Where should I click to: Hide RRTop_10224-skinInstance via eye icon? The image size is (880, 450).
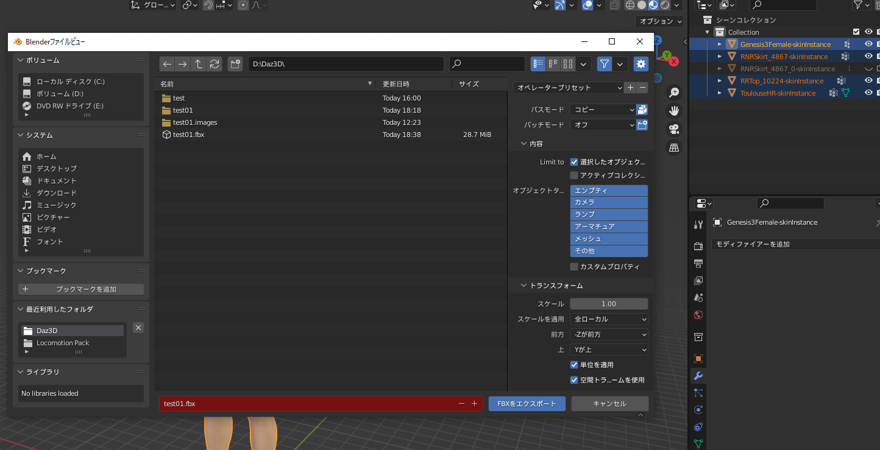[868, 80]
